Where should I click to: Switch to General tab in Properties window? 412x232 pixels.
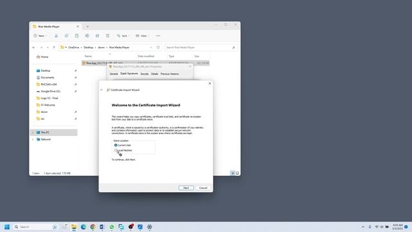[113, 74]
